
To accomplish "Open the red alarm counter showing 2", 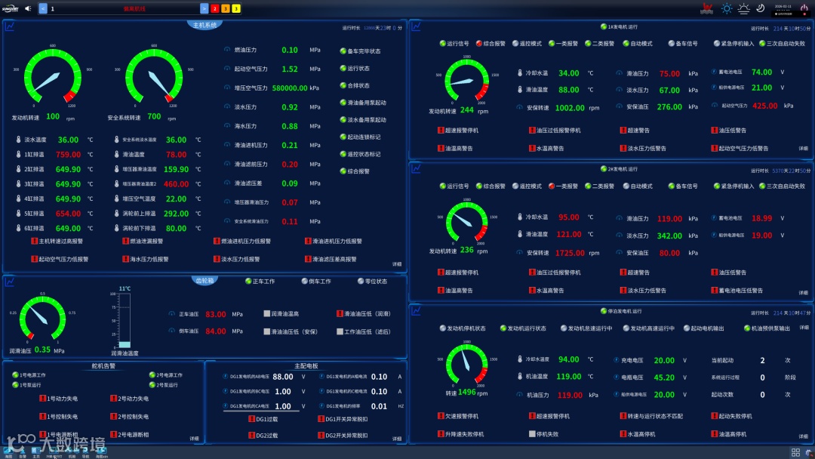I will pyautogui.click(x=214, y=8).
